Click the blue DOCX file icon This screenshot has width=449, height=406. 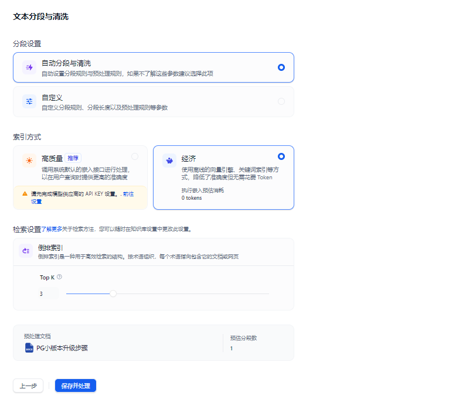click(x=29, y=348)
